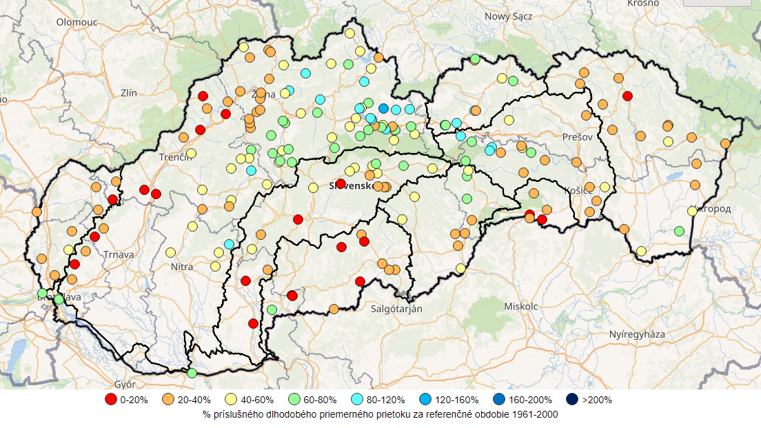The width and height of the screenshot is (761, 428).
Task: Click the westernmost orange marker on the border
Action: coord(37,212)
